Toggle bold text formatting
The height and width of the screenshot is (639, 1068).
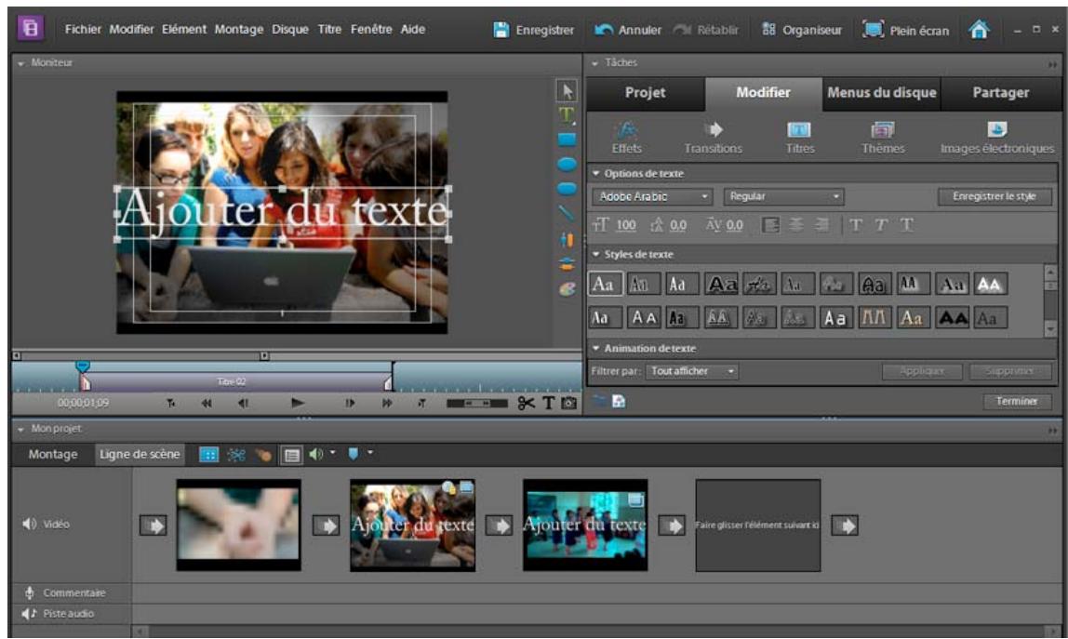(855, 224)
